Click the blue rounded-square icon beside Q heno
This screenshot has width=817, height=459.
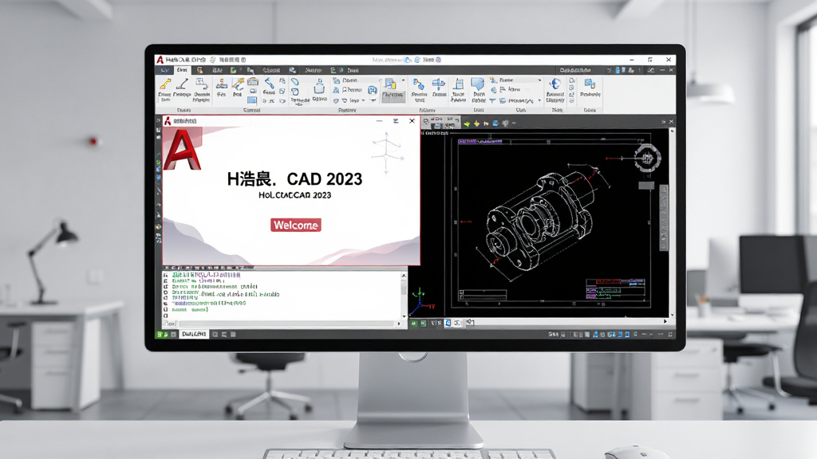pyautogui.click(x=372, y=90)
